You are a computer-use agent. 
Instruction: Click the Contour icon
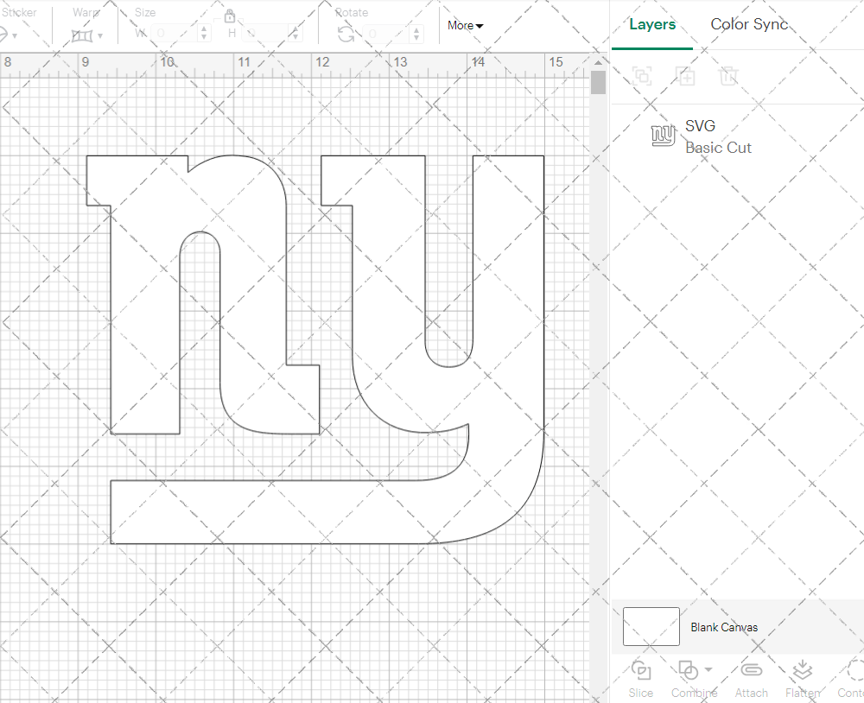point(854,671)
